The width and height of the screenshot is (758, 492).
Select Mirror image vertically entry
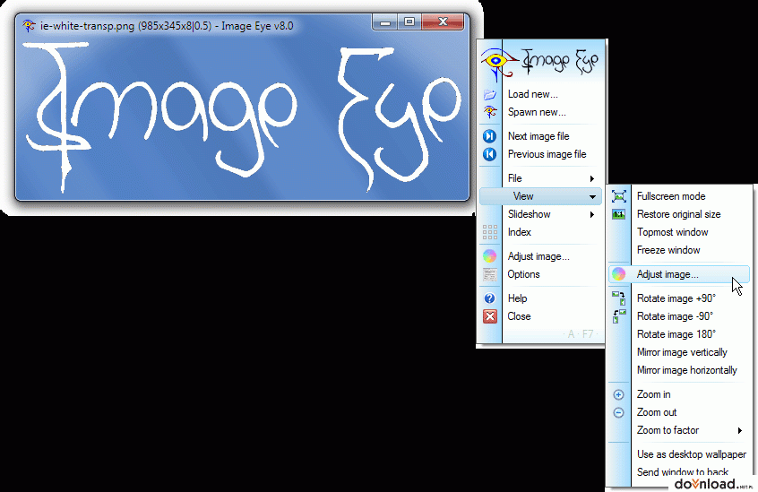[x=679, y=352]
